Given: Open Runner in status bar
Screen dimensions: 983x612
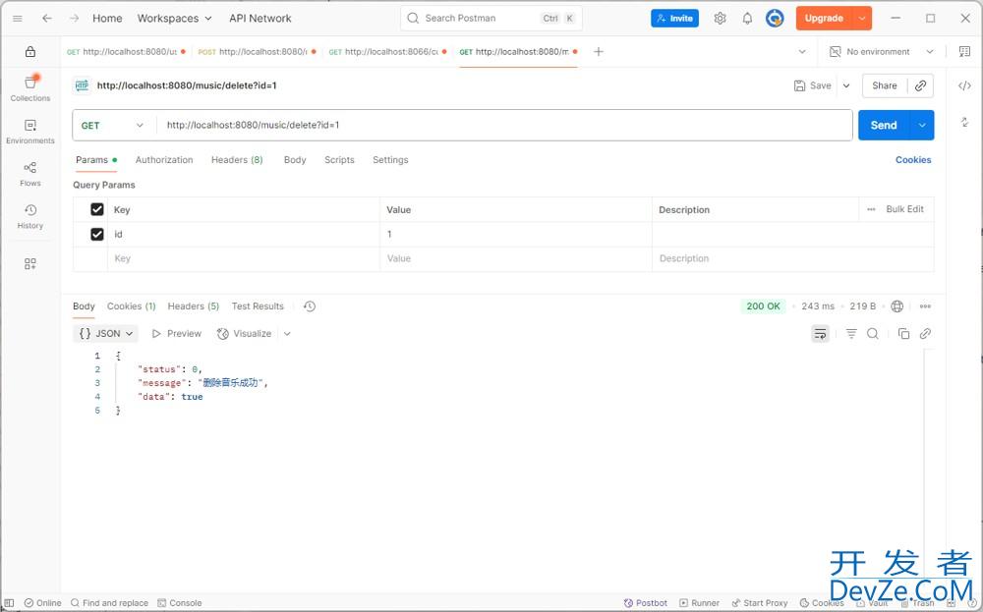Looking at the screenshot, I should (x=700, y=603).
